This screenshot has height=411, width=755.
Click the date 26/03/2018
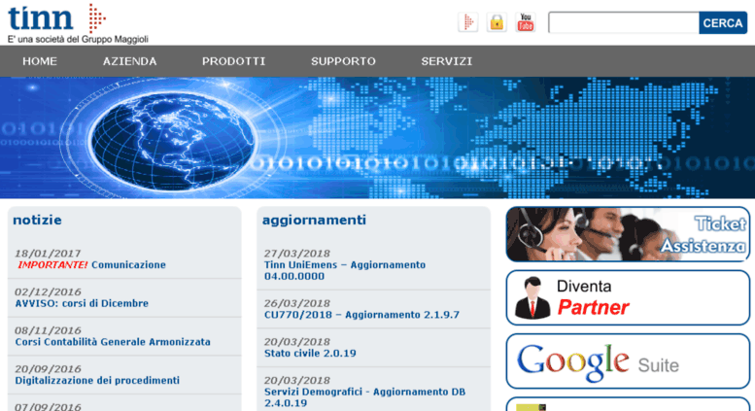(x=296, y=304)
